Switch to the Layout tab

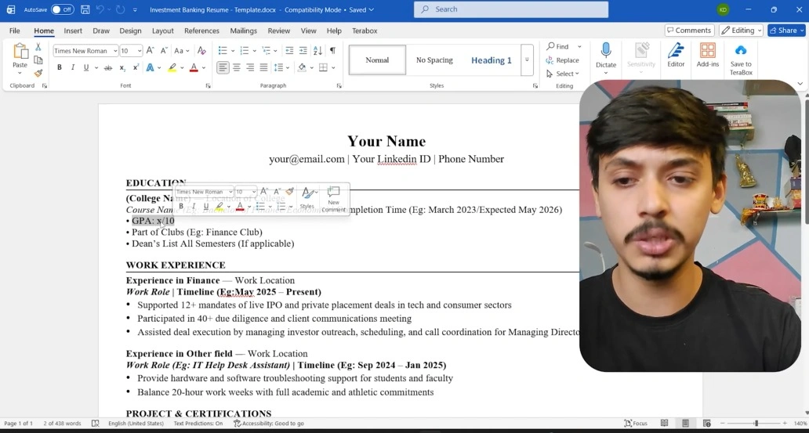(162, 31)
